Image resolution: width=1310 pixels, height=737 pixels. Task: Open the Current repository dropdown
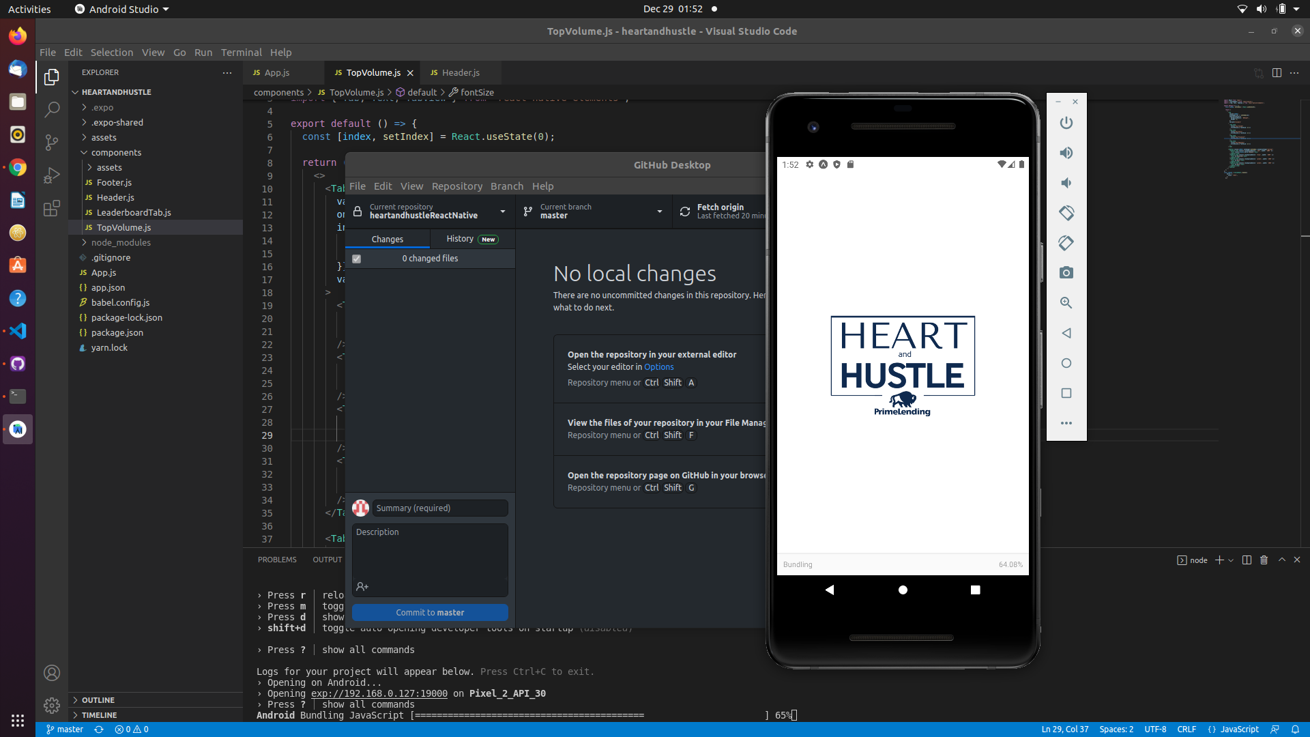pyautogui.click(x=430, y=212)
